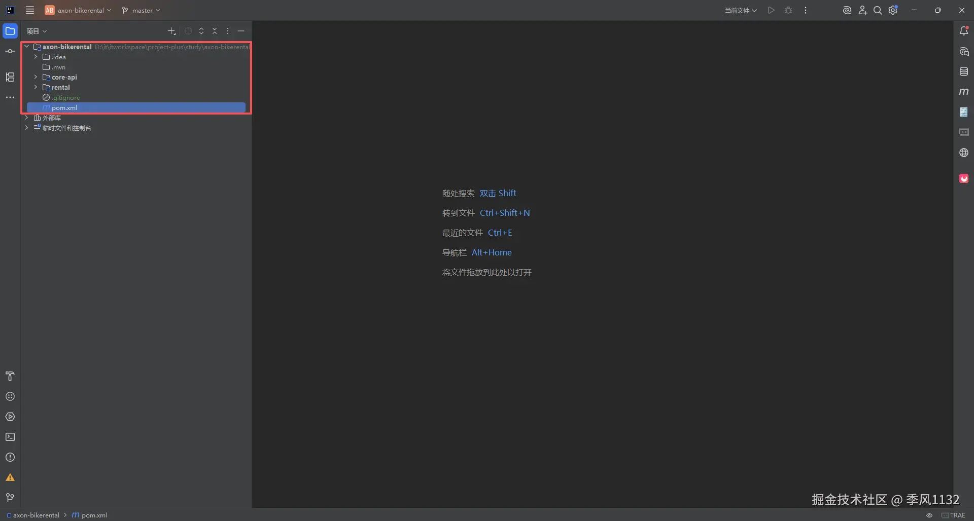The width and height of the screenshot is (974, 521).
Task: Open the Git tool window
Action: coord(10,498)
